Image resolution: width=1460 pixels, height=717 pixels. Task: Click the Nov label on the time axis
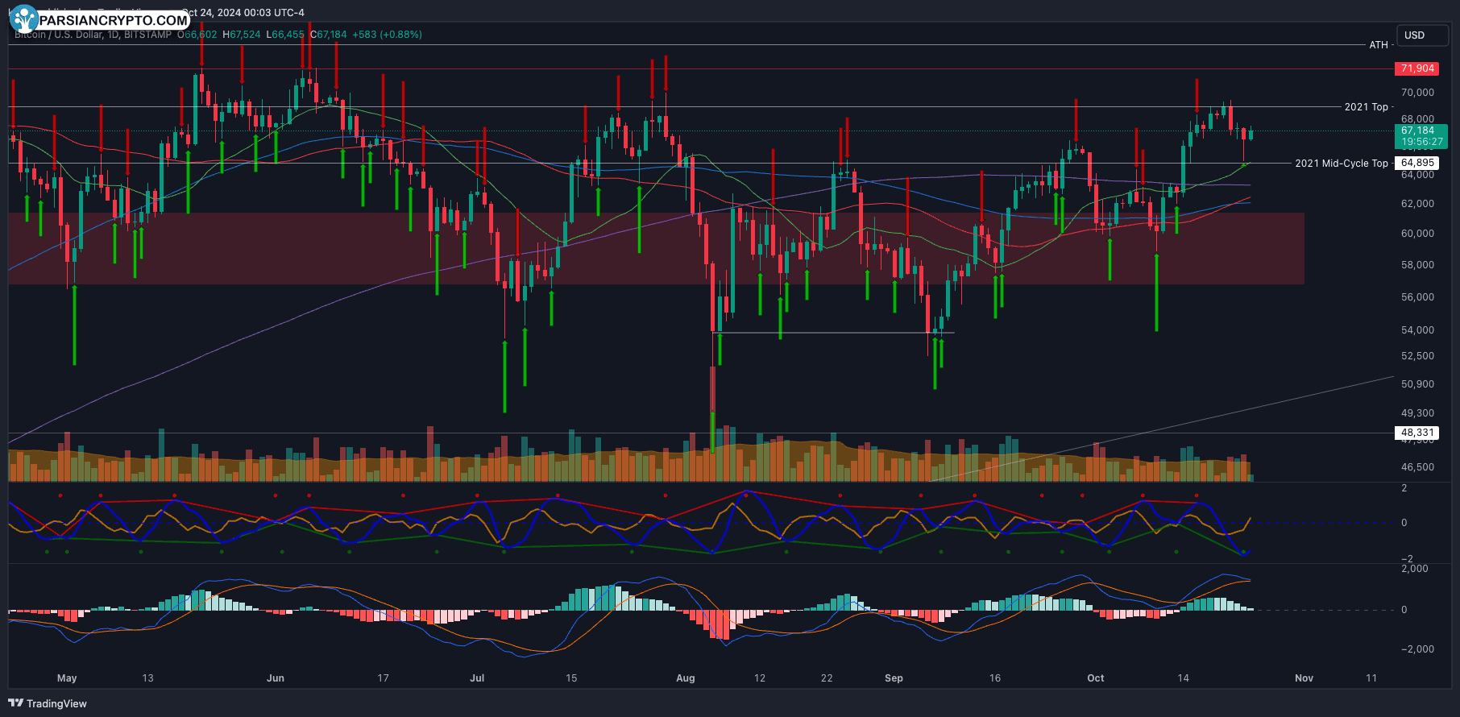click(1304, 678)
